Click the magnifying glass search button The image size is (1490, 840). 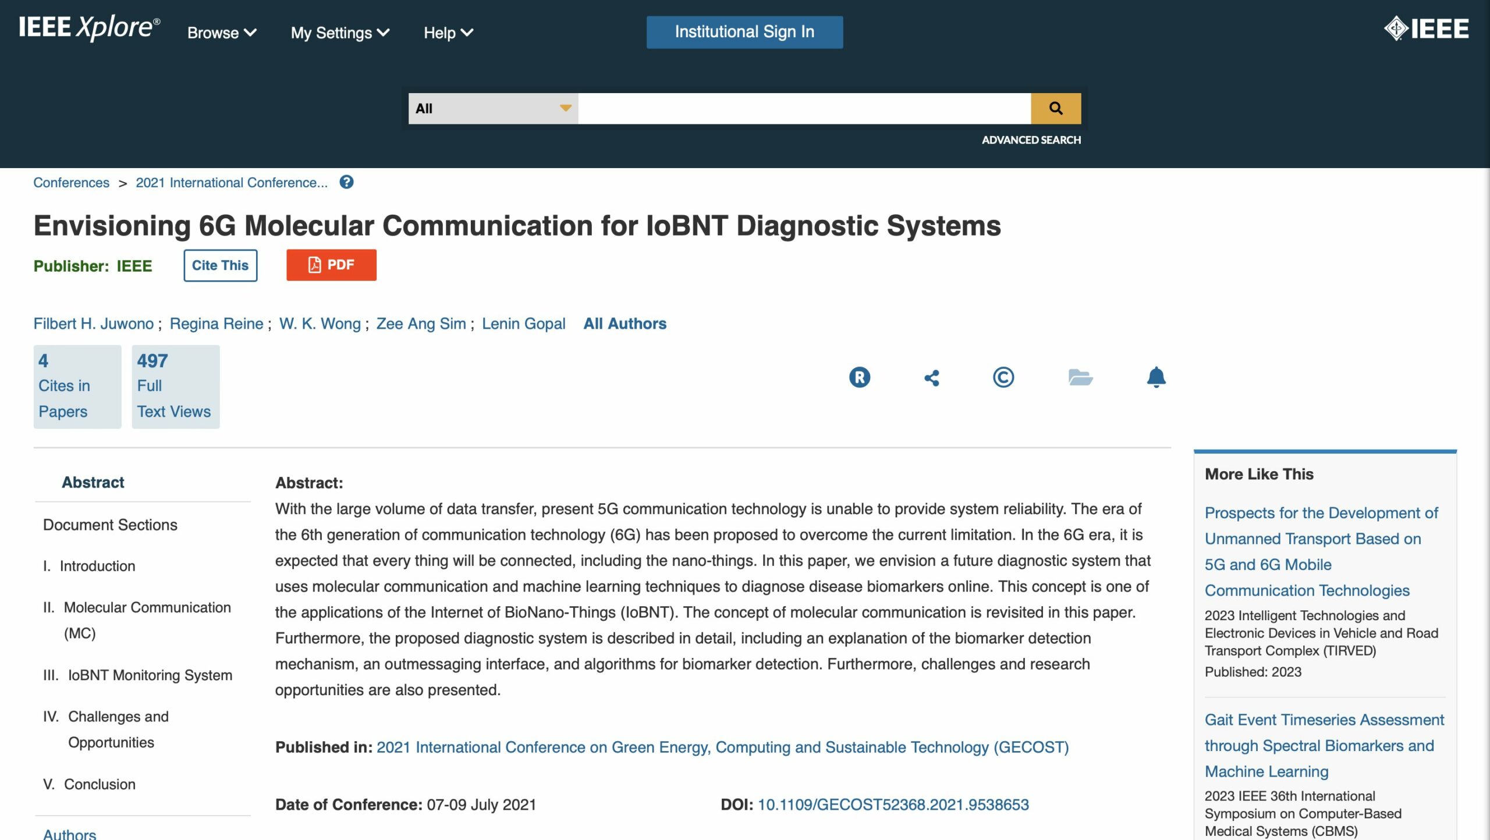(x=1056, y=108)
